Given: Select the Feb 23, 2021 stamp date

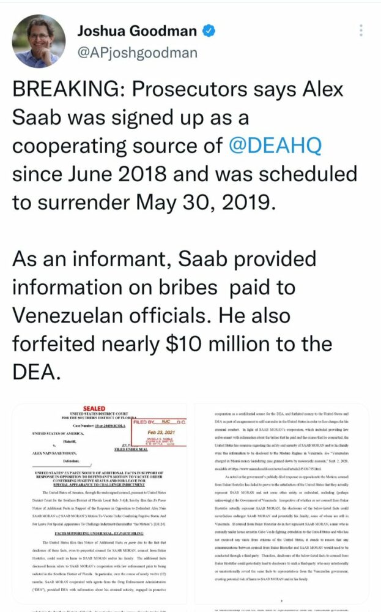Looking at the screenshot, I should (161, 432).
